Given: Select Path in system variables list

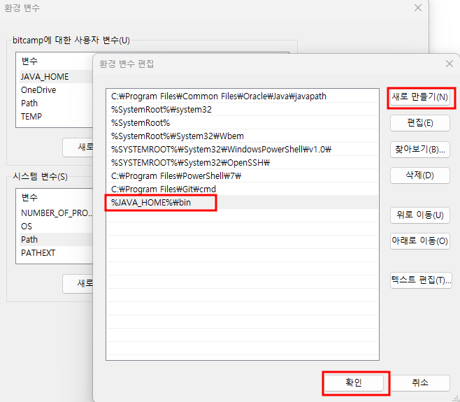Looking at the screenshot, I should (56, 239).
